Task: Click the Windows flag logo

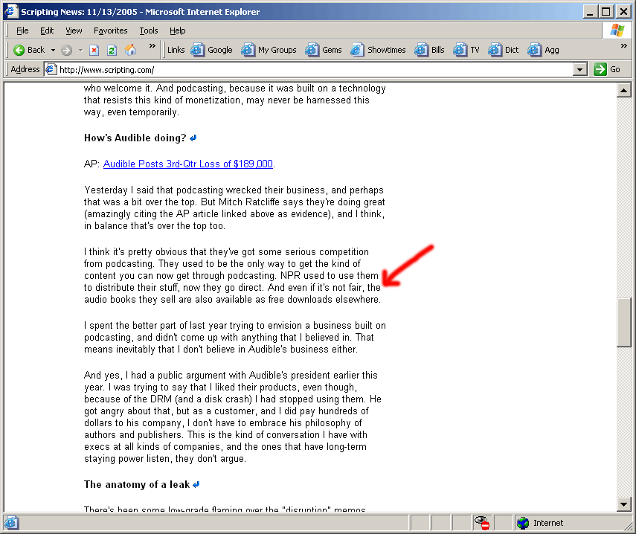Action: point(617,30)
